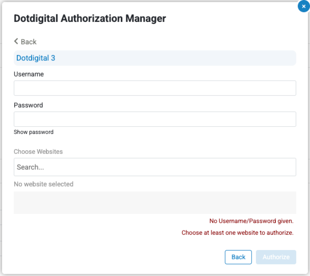The height and width of the screenshot is (276, 310).
Task: Click the top Back link text
Action: click(x=29, y=42)
